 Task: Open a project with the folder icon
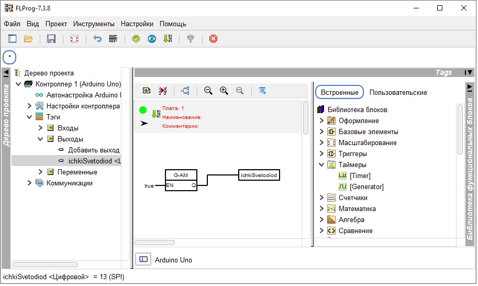coord(28,39)
